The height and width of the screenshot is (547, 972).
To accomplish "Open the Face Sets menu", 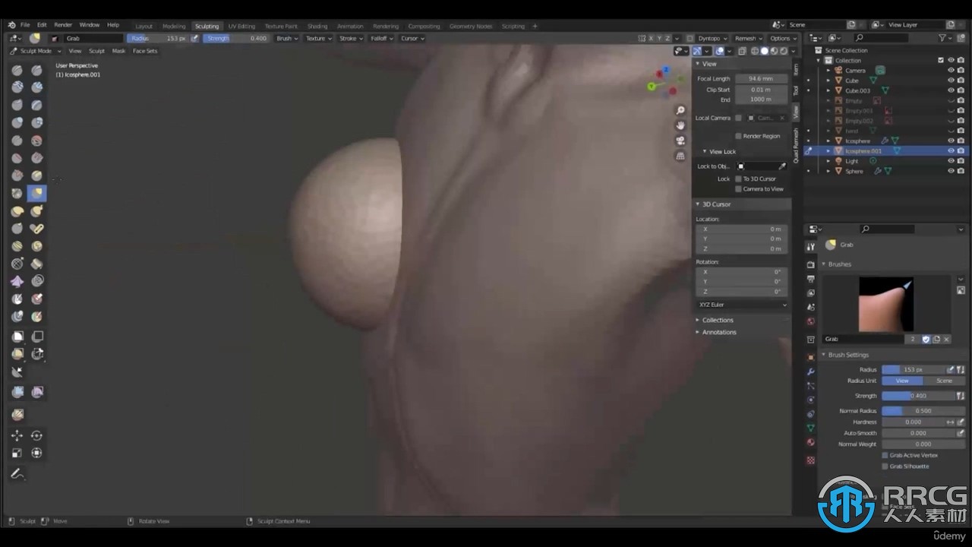I will pyautogui.click(x=145, y=51).
